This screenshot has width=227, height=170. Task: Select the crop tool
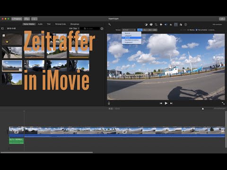156,25
